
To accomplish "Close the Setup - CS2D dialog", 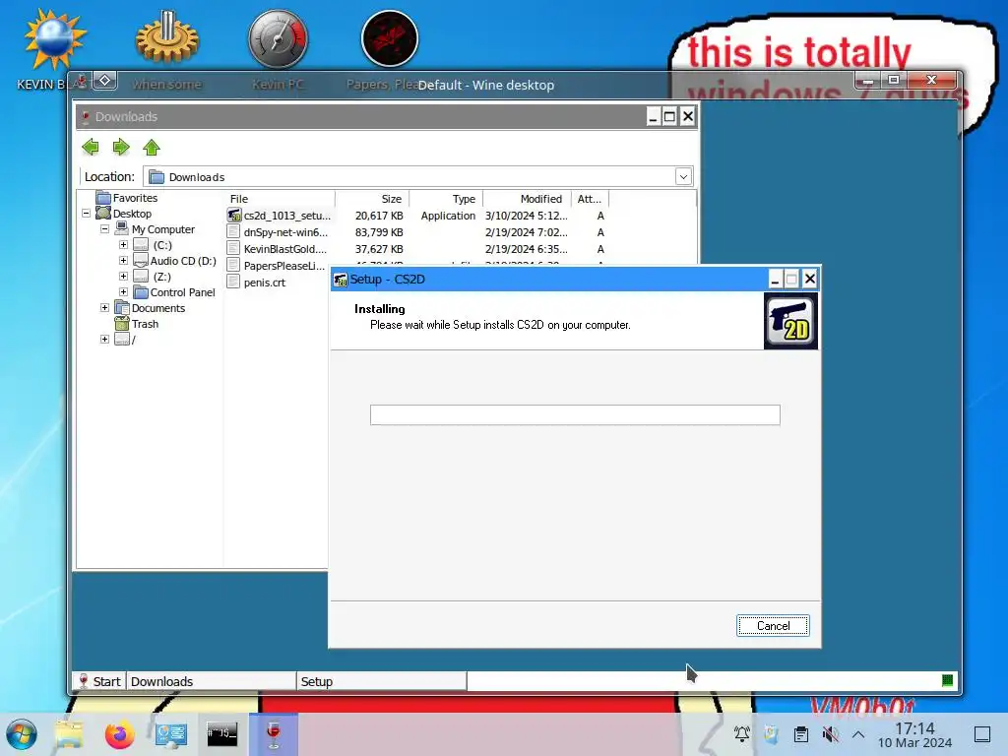I will [810, 279].
